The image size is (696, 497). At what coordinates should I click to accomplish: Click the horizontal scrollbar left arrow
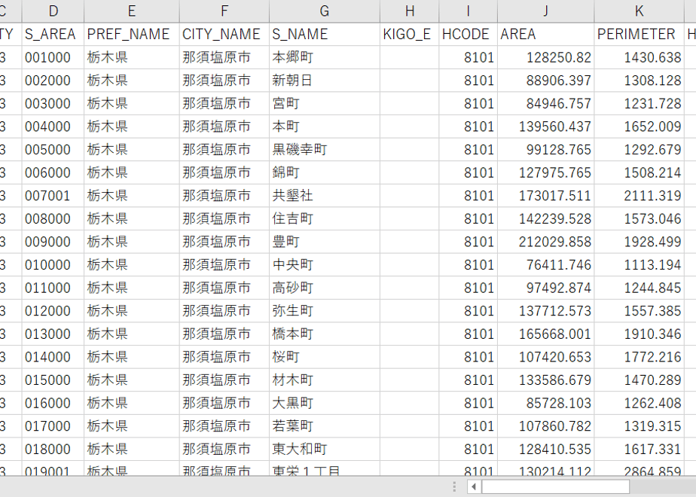click(474, 486)
